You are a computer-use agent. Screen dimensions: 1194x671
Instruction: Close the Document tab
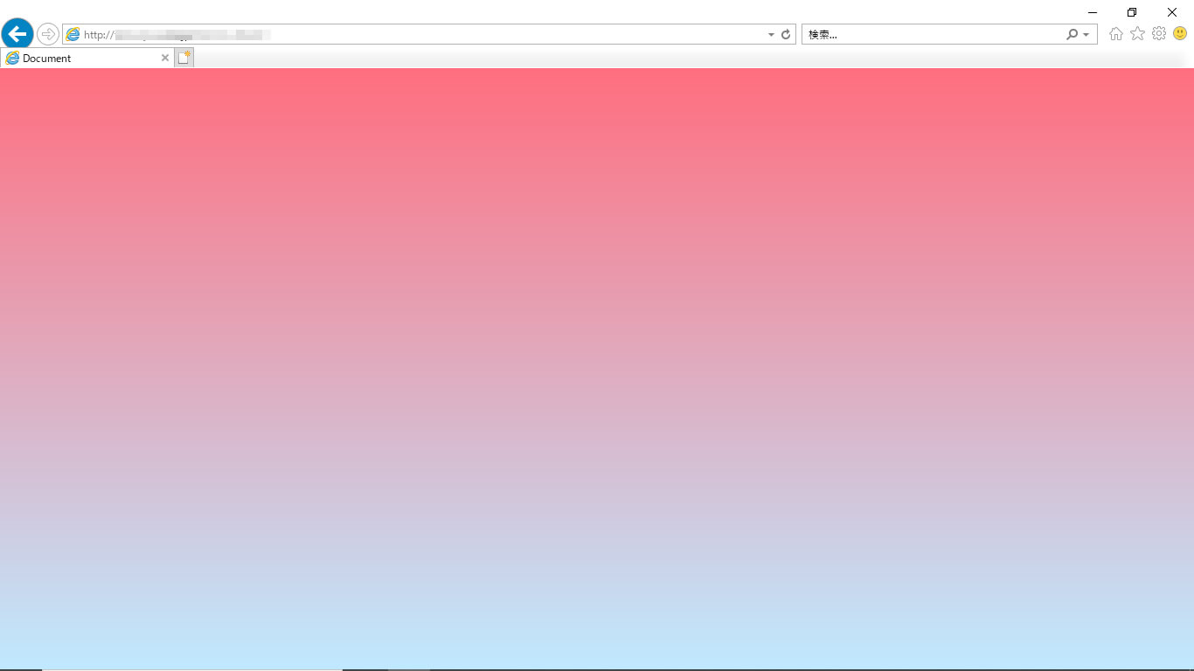point(164,58)
